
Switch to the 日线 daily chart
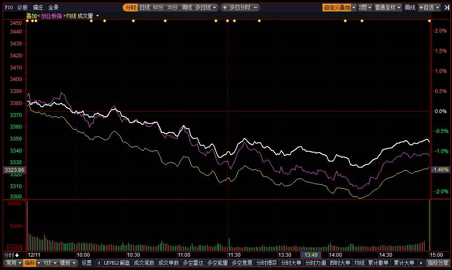click(x=145, y=7)
